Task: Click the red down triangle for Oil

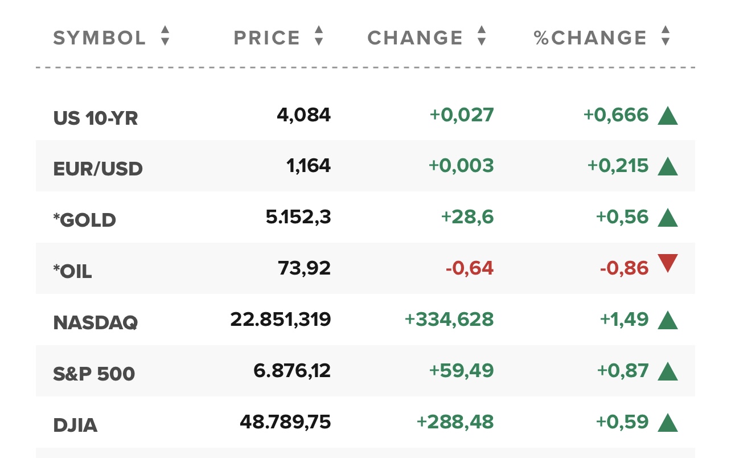Action: 668,264
